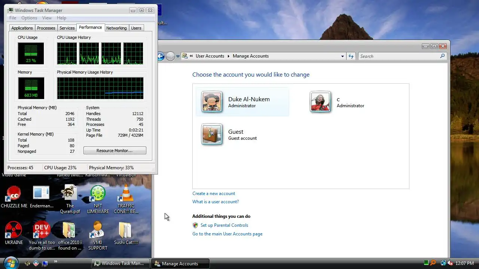Click the green Task Manager tray icon
Viewport: 479px width, 269px height.
tap(426, 263)
